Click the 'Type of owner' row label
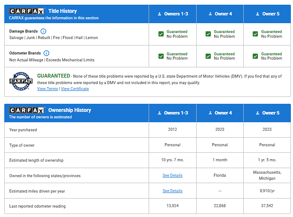This screenshot has width=293, height=217. 22,145
